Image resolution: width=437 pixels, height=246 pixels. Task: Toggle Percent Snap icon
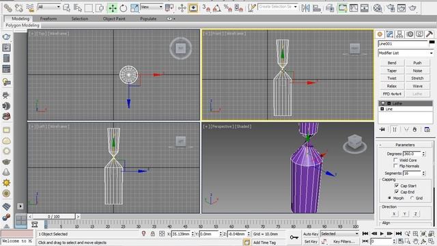[227, 8]
